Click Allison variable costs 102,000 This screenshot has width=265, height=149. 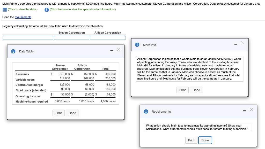89,78
